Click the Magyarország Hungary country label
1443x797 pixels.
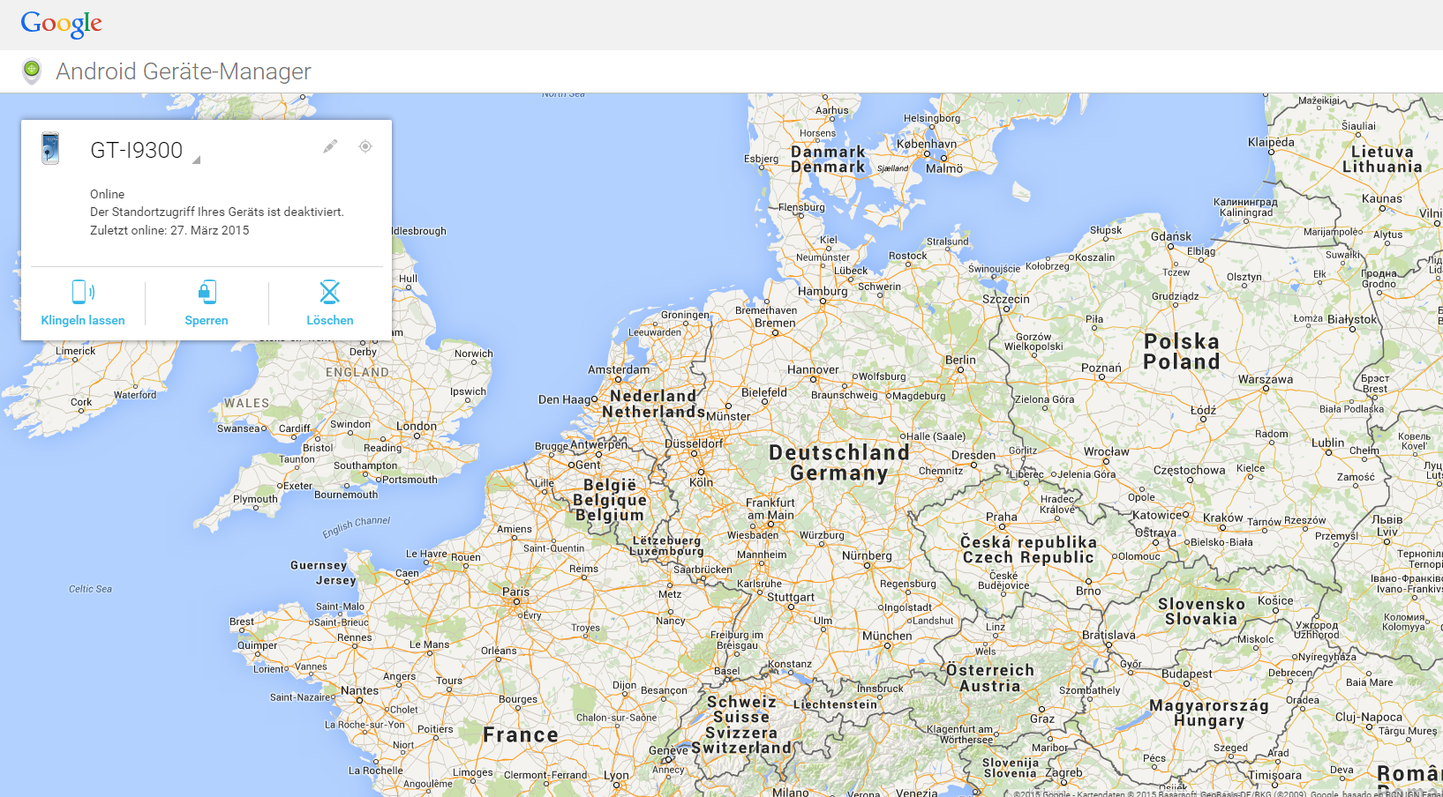point(1209,712)
